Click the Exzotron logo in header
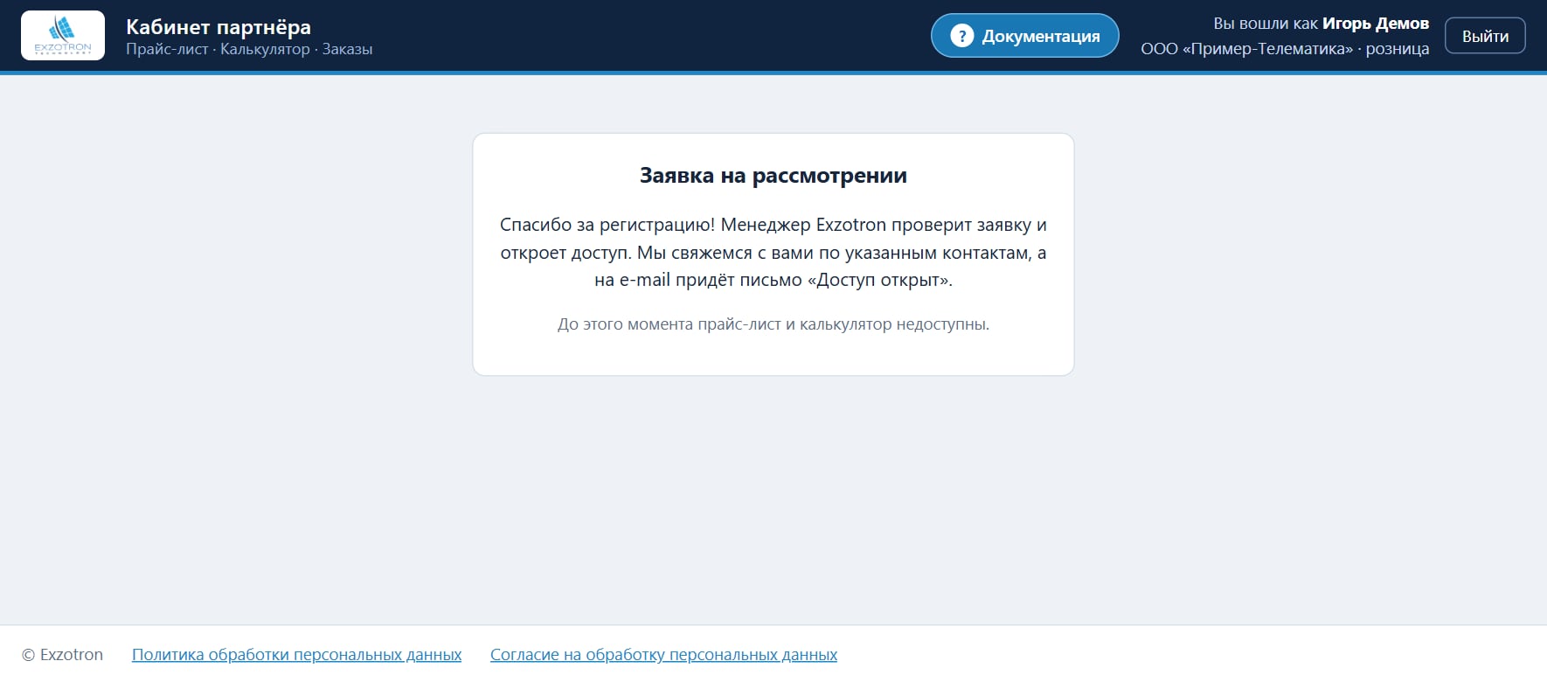 (x=63, y=36)
